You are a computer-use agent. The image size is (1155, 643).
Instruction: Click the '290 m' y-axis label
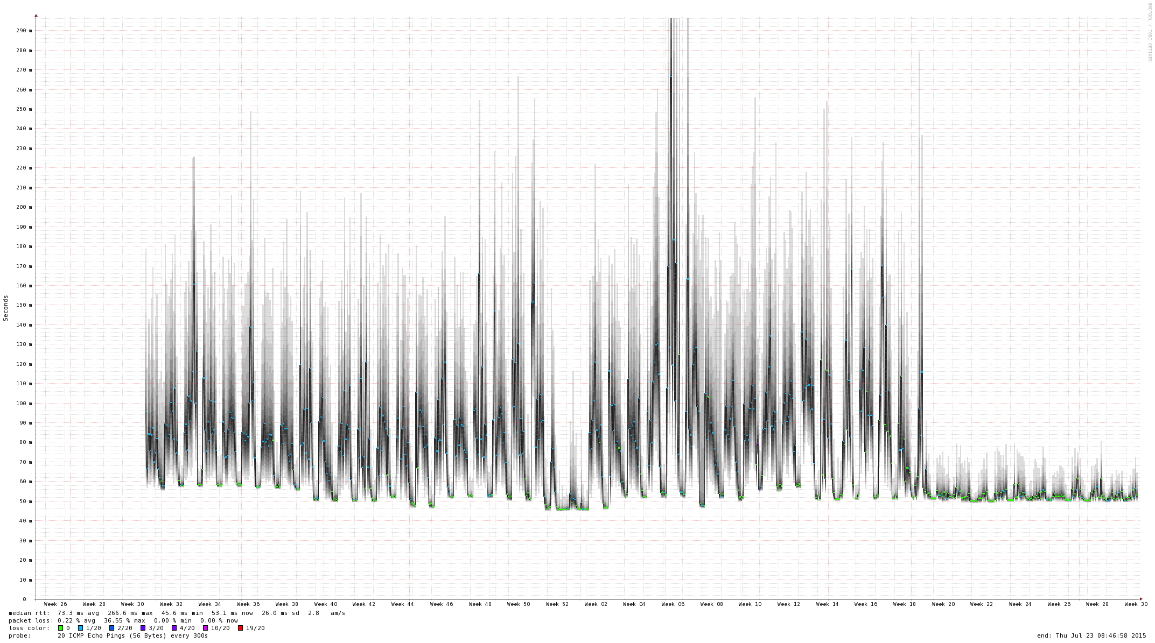(24, 31)
